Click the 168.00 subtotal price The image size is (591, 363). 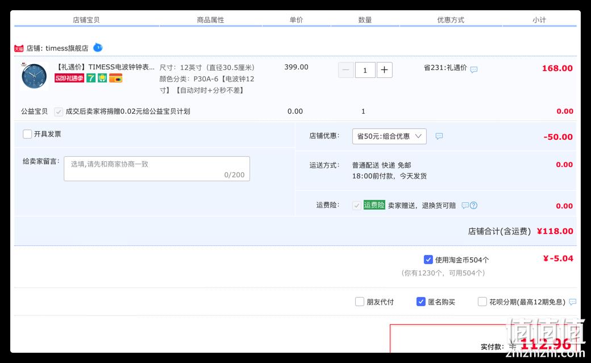pos(557,68)
